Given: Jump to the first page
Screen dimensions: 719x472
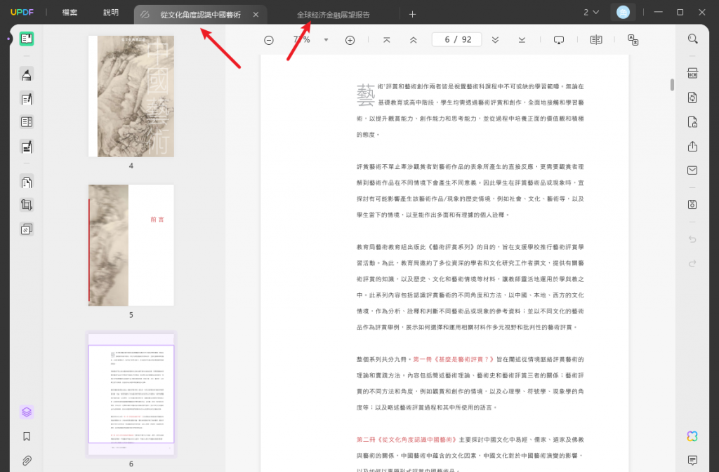Looking at the screenshot, I should click(387, 40).
